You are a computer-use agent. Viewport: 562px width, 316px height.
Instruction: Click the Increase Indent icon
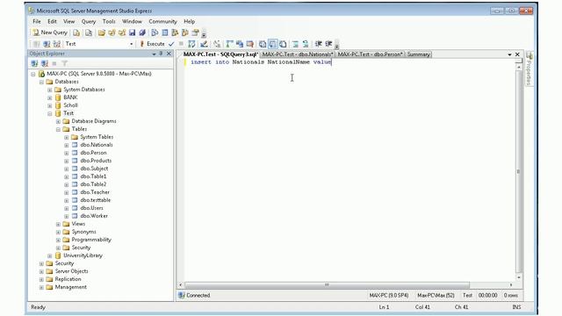[328, 44]
